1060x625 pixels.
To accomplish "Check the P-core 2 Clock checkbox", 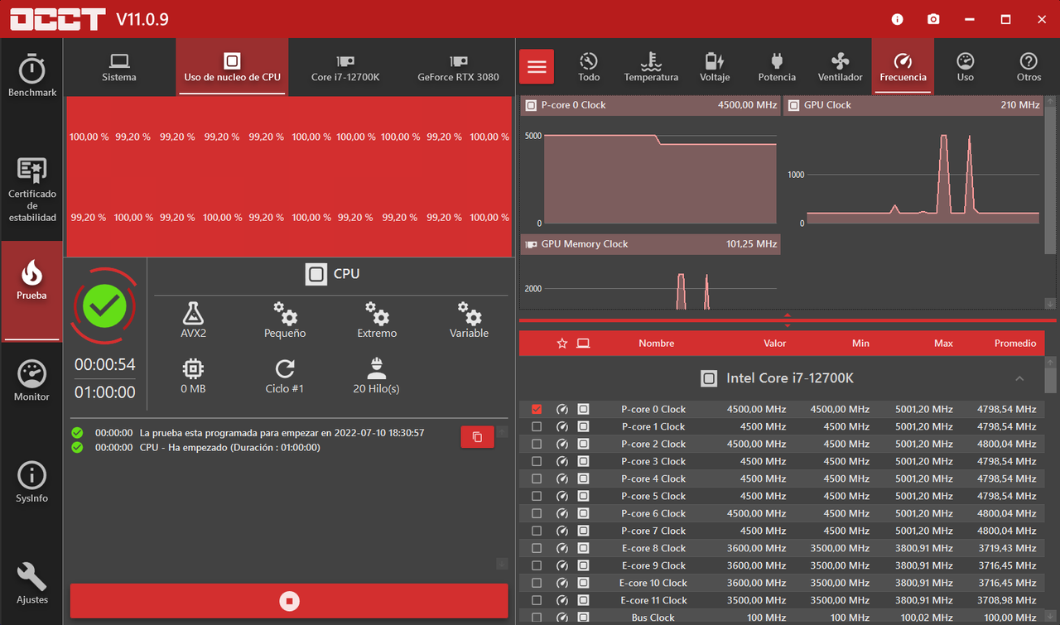I will pos(537,444).
